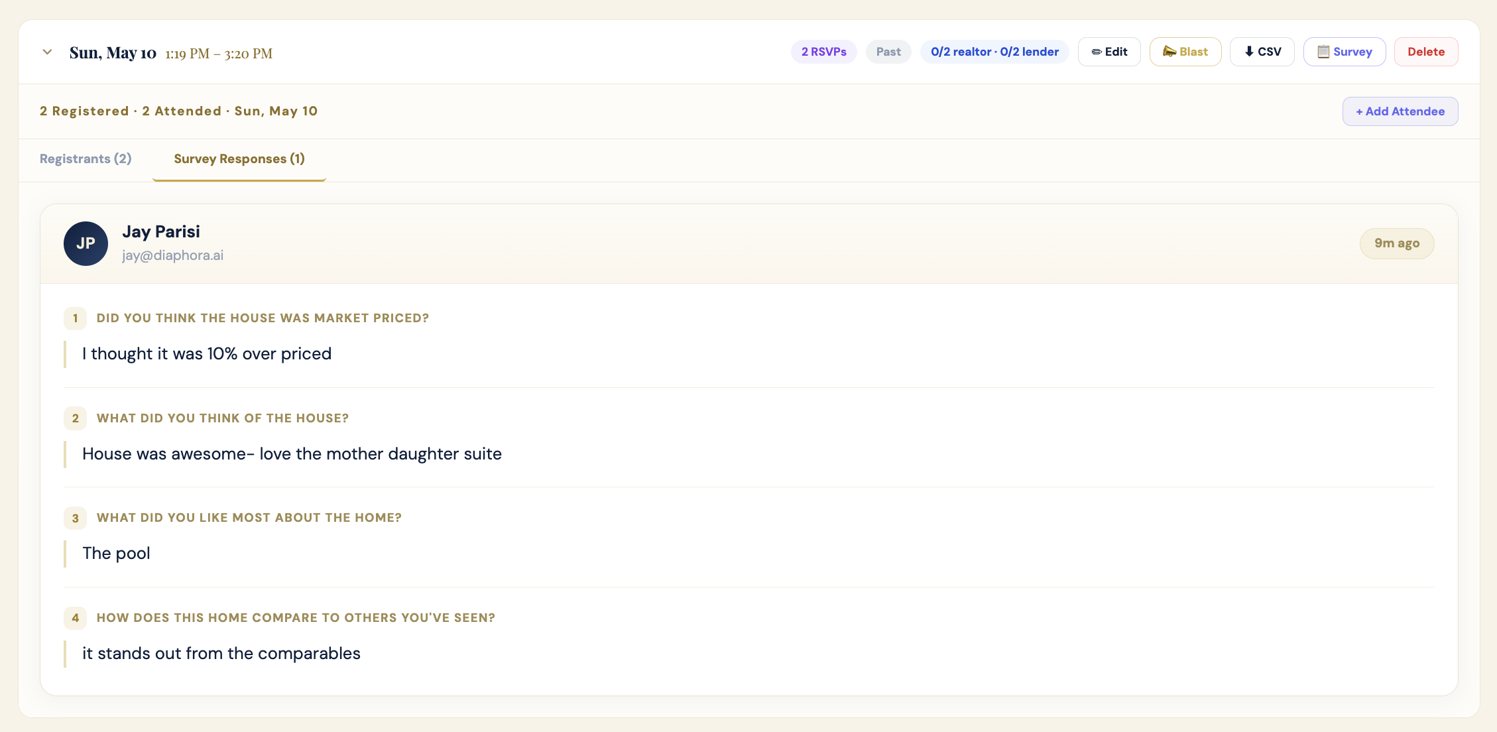Screen dimensions: 1497x732
Task: Collapse the Sun, May 10 event chevron
Action: click(x=47, y=52)
